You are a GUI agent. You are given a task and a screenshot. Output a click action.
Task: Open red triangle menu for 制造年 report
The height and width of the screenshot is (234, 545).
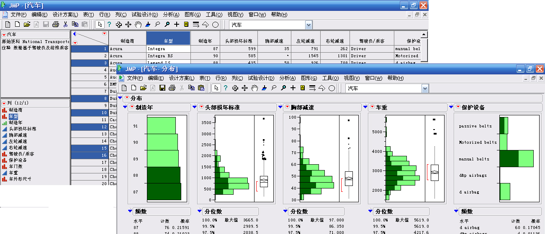coord(132,107)
